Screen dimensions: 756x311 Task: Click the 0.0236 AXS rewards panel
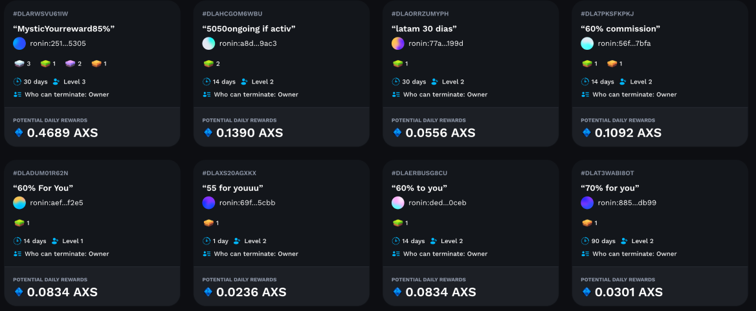click(282, 286)
